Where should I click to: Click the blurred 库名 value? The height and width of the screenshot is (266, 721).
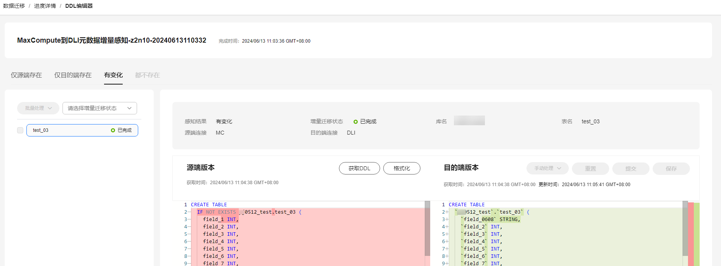click(469, 121)
